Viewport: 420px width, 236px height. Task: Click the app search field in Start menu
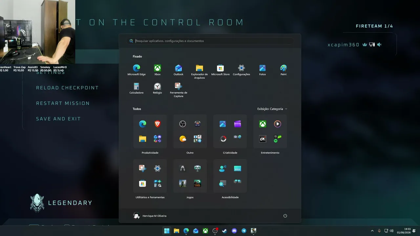point(210,41)
